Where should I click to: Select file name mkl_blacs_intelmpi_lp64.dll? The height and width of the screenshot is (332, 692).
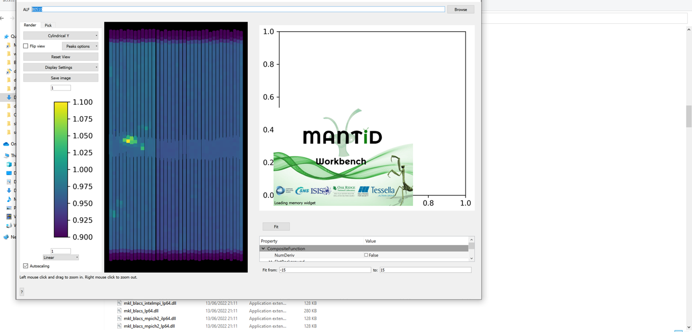(x=150, y=303)
